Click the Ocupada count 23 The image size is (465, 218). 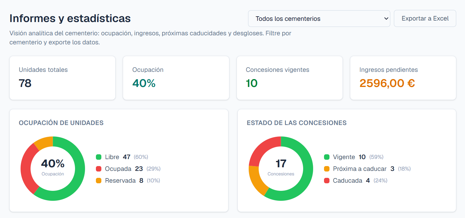click(x=139, y=169)
